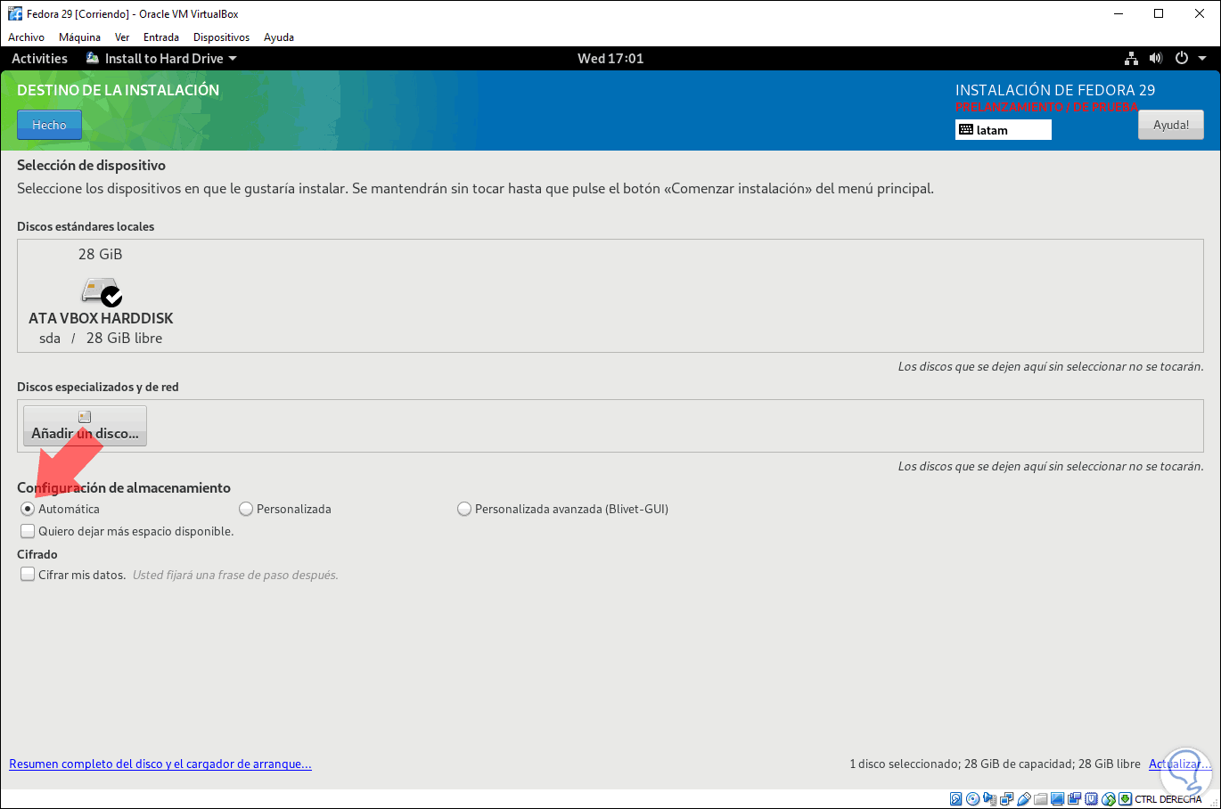This screenshot has width=1221, height=809.
Task: Open the Entrada menu
Action: [x=161, y=37]
